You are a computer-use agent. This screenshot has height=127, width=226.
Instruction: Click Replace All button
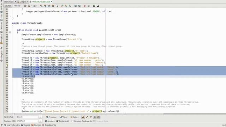(63, 121)
